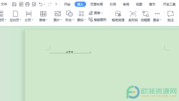
Task: Click the cover page icon at ribbon left
Action: point(1,14)
